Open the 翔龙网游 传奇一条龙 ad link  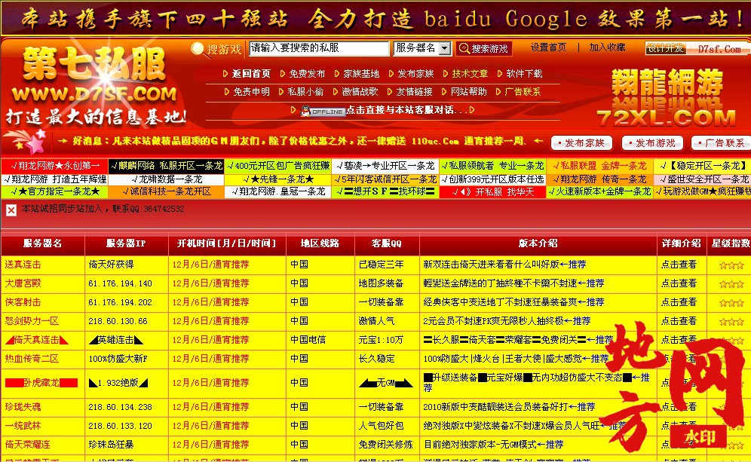pos(599,179)
